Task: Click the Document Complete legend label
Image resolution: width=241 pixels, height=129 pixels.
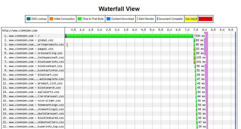Action: 170,19
